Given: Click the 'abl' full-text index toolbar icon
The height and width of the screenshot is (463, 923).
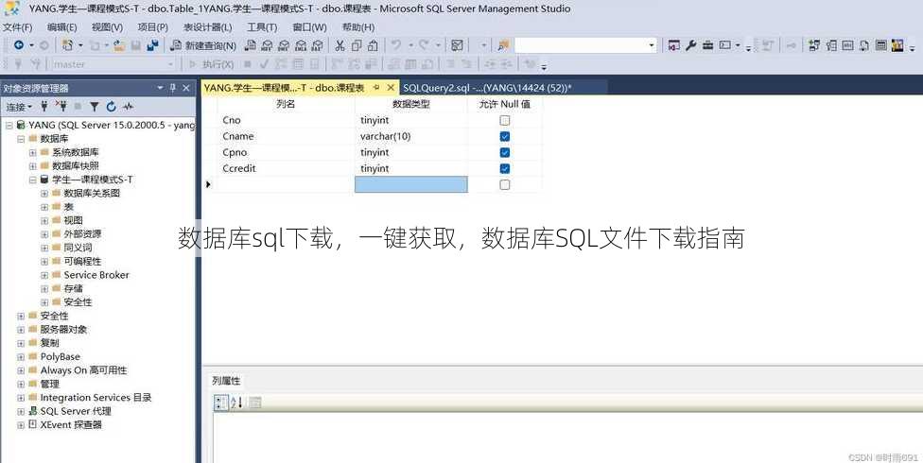Looking at the screenshot, I should (847, 45).
